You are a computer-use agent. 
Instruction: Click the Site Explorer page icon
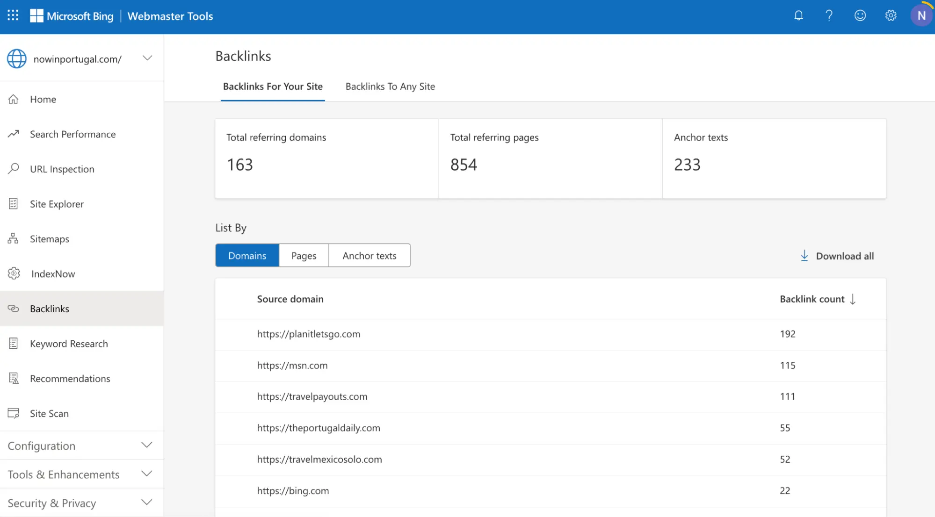click(14, 203)
